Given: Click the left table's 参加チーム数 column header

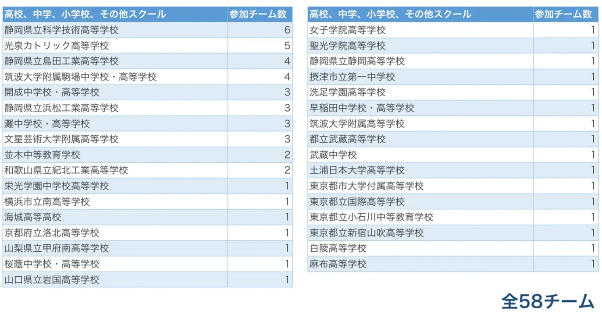Looking at the screenshot, I should tap(260, 14).
